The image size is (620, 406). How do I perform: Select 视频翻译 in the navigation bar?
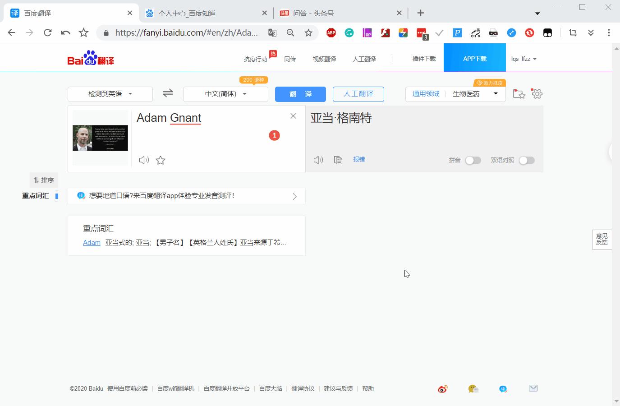point(324,59)
